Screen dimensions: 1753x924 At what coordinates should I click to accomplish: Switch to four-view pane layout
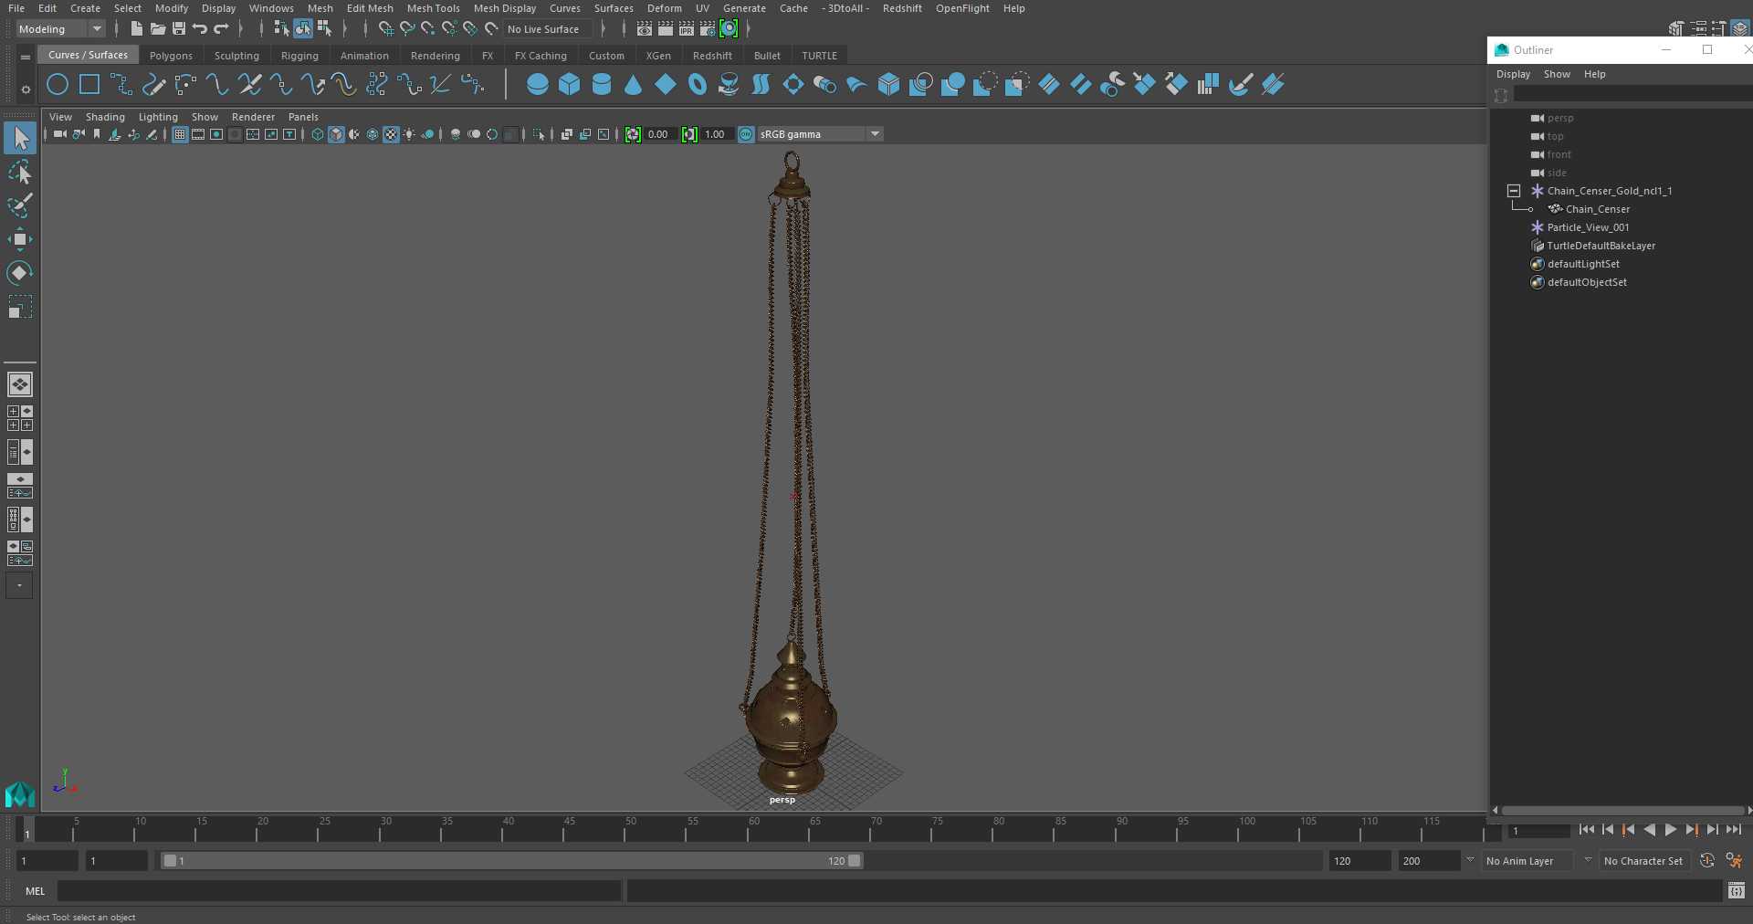20,418
